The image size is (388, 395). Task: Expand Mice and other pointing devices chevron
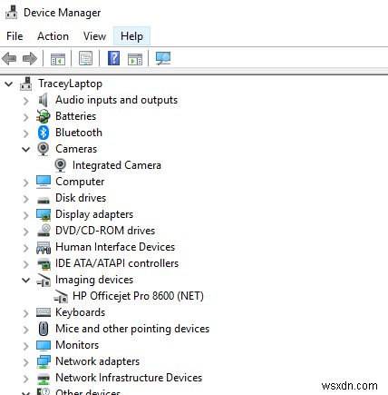coord(26,330)
